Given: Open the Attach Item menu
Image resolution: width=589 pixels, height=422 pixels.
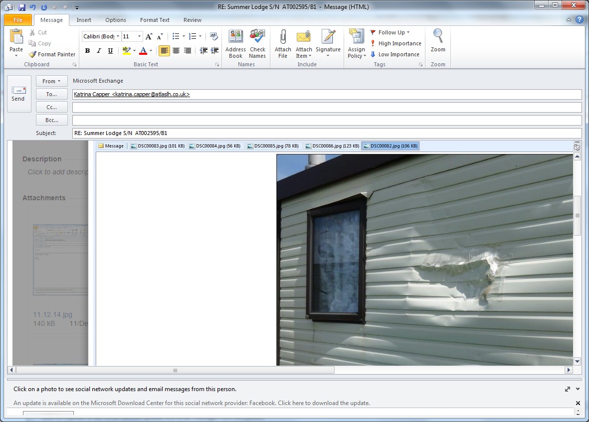Looking at the screenshot, I should click(304, 44).
